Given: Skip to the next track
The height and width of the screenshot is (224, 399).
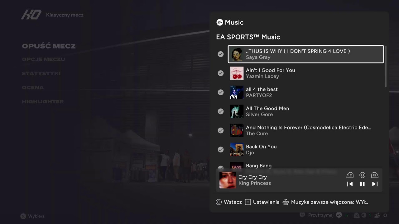Looking at the screenshot, I should [x=375, y=184].
